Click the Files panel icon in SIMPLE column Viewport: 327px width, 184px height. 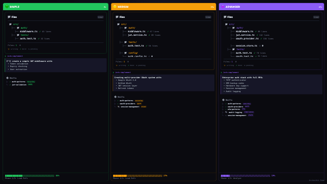coord(9,17)
